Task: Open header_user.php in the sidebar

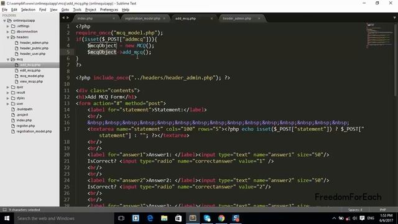Action: pyautogui.click(x=32, y=54)
